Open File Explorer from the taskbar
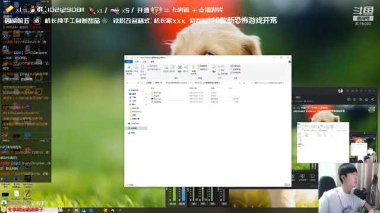 click(x=77, y=211)
